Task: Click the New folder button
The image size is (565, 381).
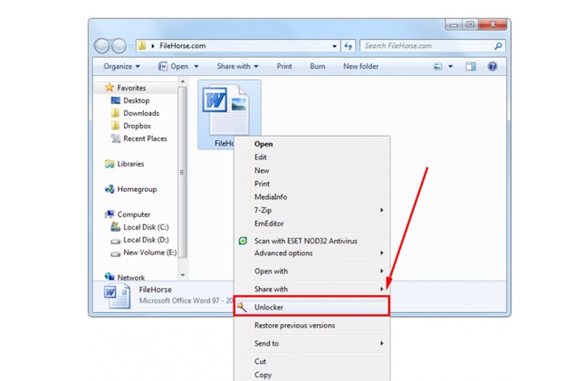Action: pyautogui.click(x=360, y=66)
